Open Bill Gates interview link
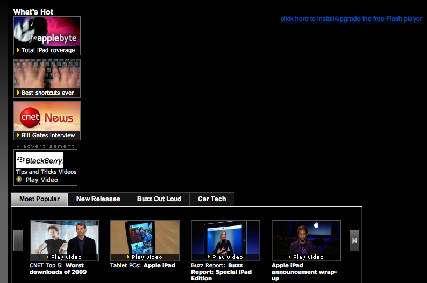The height and width of the screenshot is (283, 427). click(48, 135)
